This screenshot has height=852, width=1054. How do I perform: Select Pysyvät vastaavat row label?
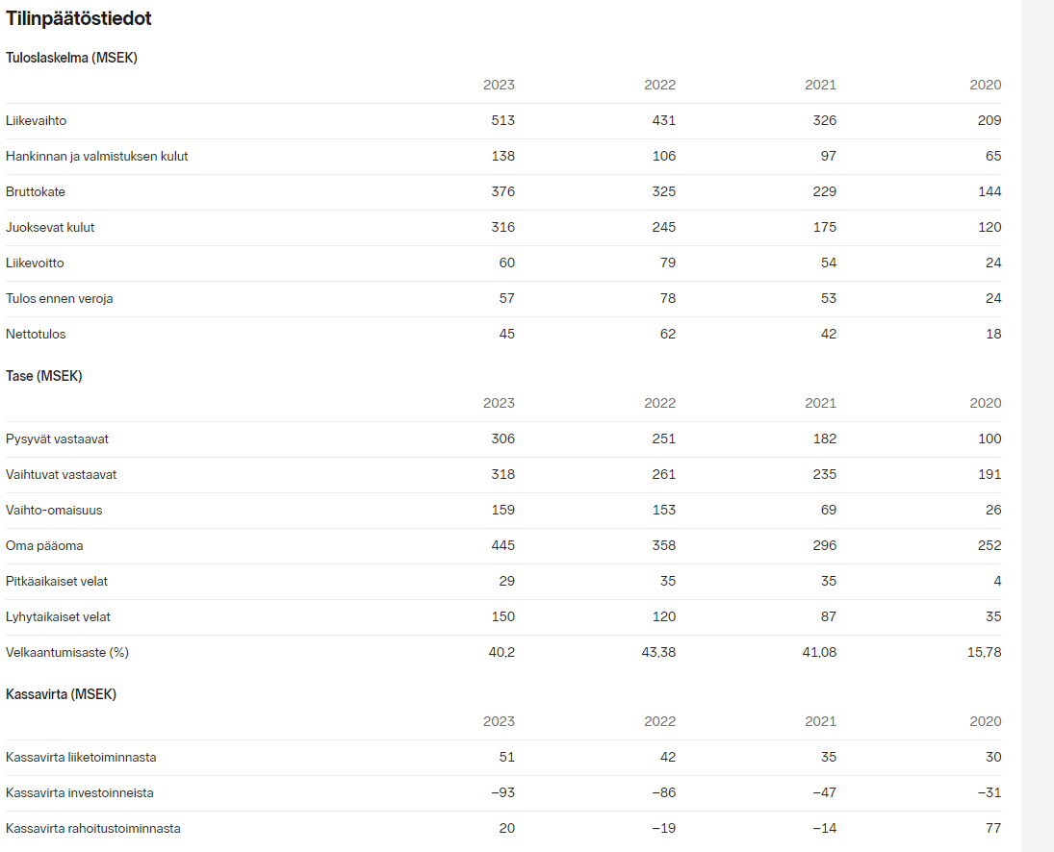[57, 439]
